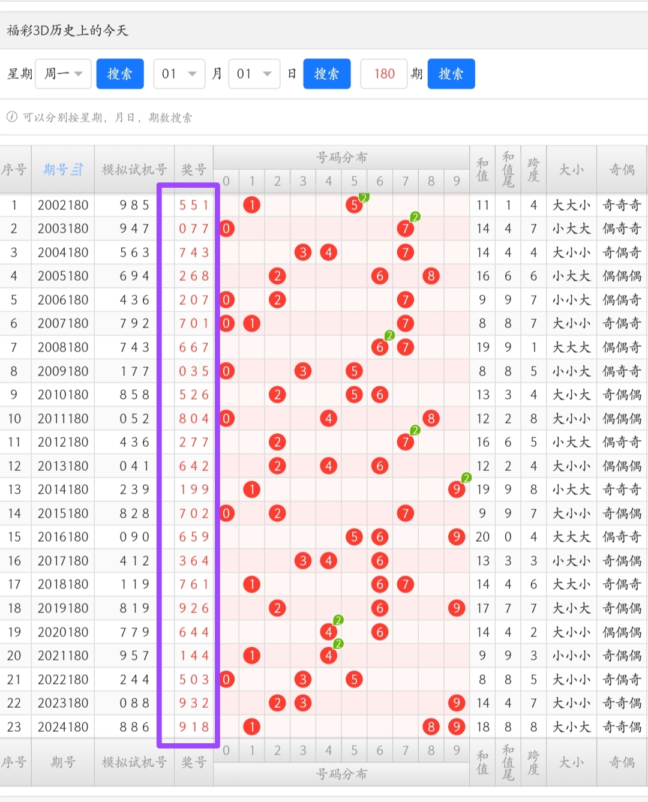The image size is (648, 802).
Task: Click the 模拟试机号 top column header
Action: click(134, 170)
